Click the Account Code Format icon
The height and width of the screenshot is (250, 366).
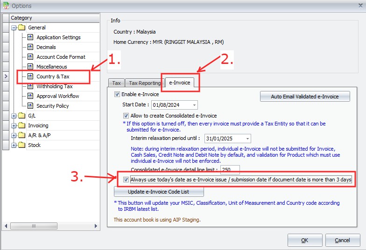point(30,57)
